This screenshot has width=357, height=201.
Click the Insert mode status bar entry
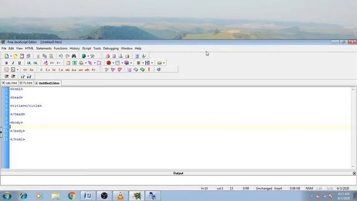[278, 189]
